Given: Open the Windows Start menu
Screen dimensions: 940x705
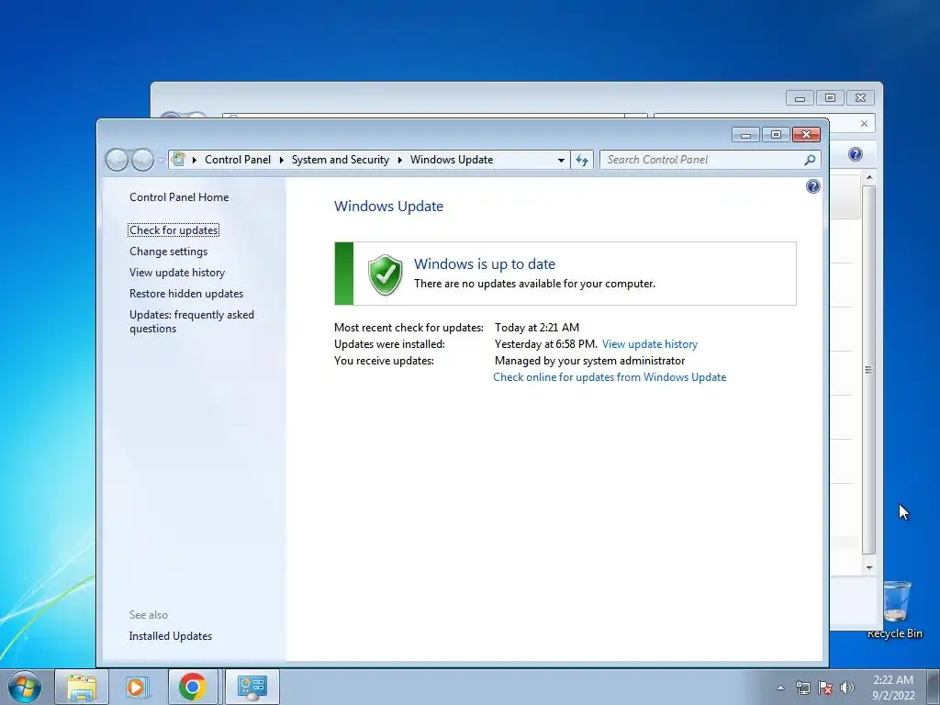Looking at the screenshot, I should pos(25,687).
